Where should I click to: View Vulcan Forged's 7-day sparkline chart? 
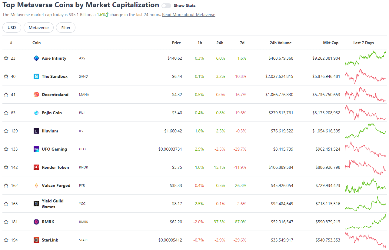366,185
